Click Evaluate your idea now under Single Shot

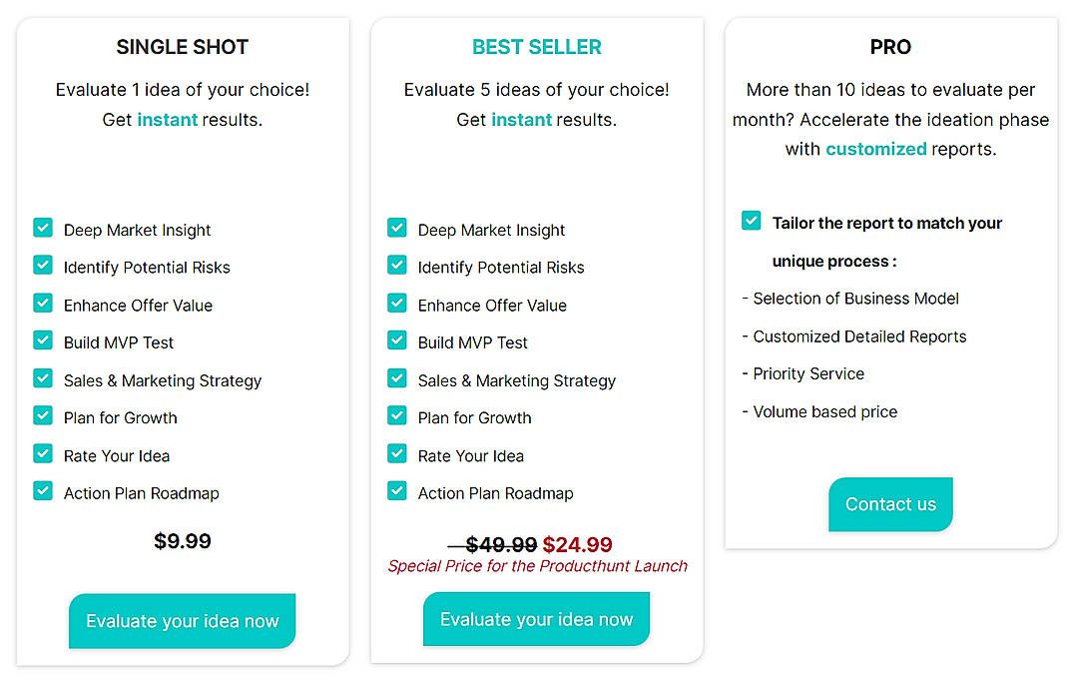point(182,620)
